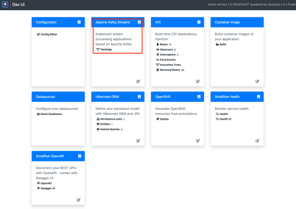This screenshot has width=296, height=209.
Task: Open Removed Beans in ArC card
Action: (x=170, y=70)
